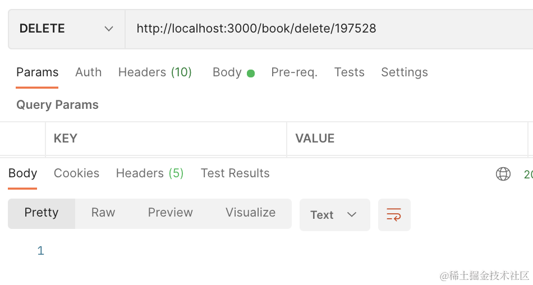Image resolution: width=533 pixels, height=285 pixels.
Task: Open the DELETE method dropdown
Action: pyautogui.click(x=67, y=29)
